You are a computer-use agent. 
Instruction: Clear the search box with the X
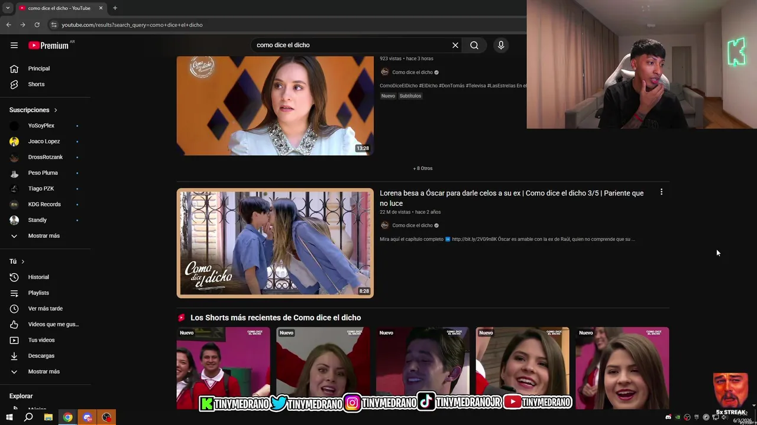click(455, 45)
